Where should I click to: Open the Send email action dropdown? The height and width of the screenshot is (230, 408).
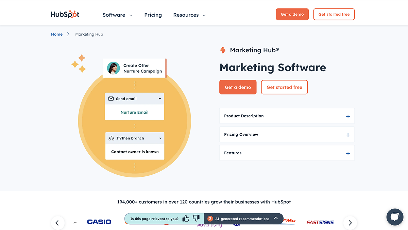click(159, 98)
